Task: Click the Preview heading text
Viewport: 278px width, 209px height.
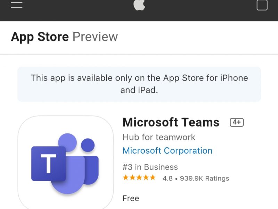Action: point(95,37)
